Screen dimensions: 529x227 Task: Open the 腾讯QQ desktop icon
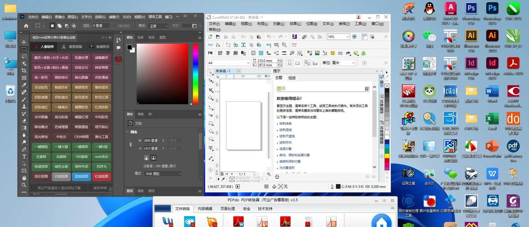tap(429, 12)
